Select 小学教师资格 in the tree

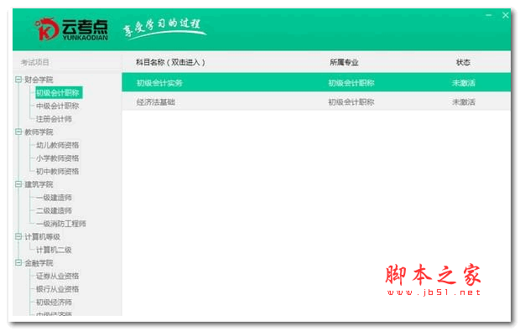point(57,158)
